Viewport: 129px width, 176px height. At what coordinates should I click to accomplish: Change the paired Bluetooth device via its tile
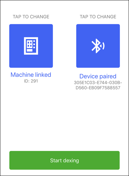pyautogui.click(x=98, y=46)
